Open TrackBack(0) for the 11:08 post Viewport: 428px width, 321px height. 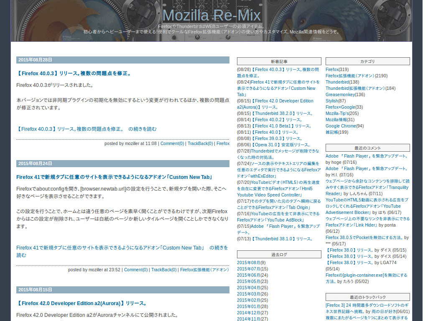tap(200, 144)
